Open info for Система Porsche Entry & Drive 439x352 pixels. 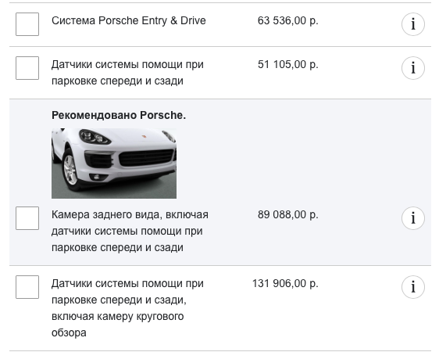click(413, 24)
